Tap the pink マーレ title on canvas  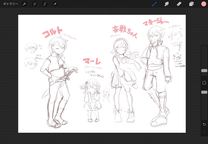92,61
